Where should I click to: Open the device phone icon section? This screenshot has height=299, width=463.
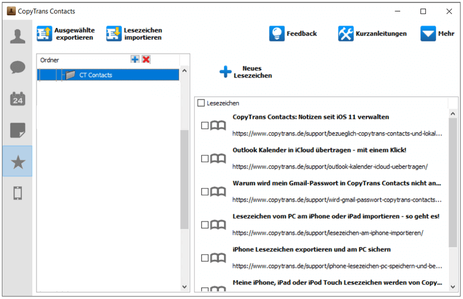[x=18, y=193]
